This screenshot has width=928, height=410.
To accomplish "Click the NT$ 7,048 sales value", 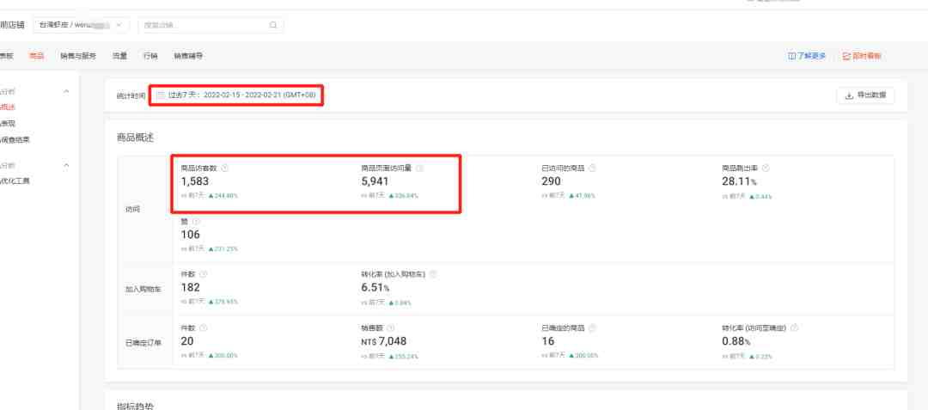I will pos(383,340).
